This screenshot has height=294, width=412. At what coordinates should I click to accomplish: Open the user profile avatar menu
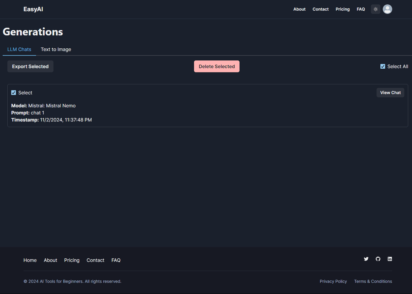tap(387, 9)
